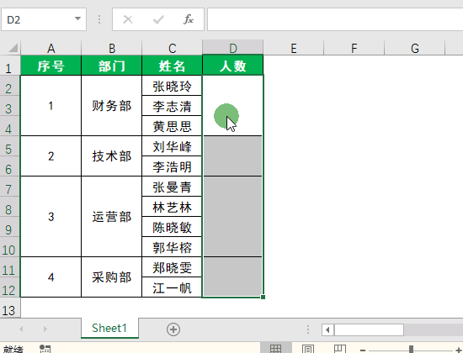This screenshot has height=353, width=463.
Task: Open the Name Box dropdown arrow
Action: click(77, 18)
